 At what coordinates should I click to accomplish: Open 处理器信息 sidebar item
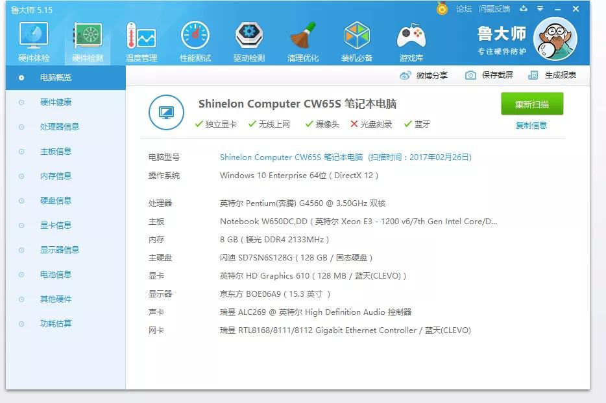(x=66, y=127)
